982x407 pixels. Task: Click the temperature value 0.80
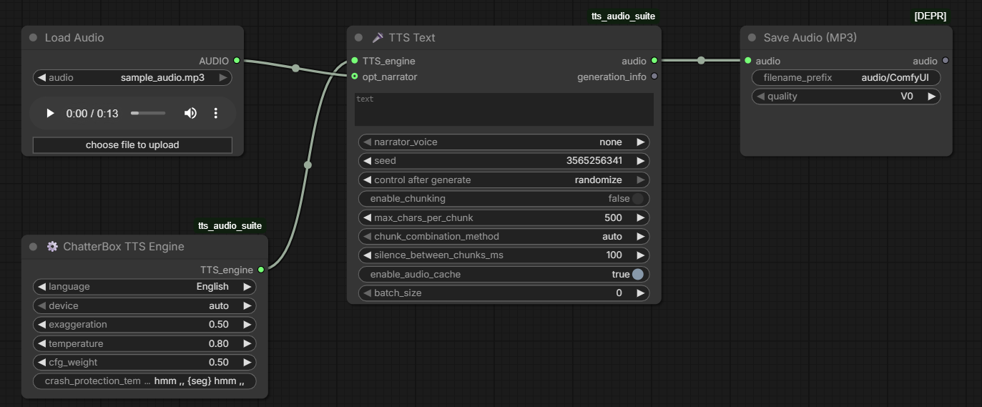point(219,344)
